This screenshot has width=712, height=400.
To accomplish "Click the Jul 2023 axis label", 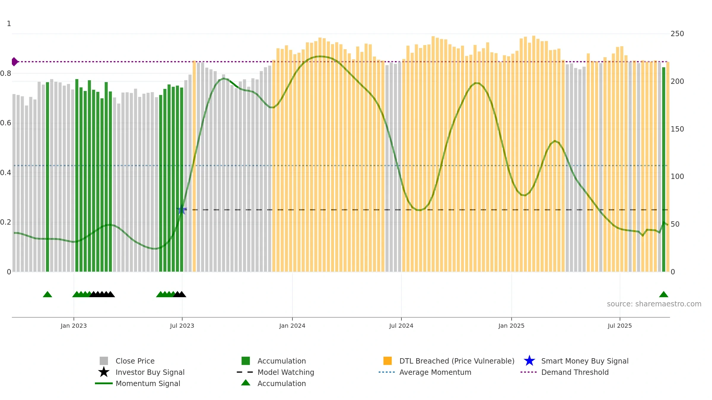I will click(x=182, y=326).
